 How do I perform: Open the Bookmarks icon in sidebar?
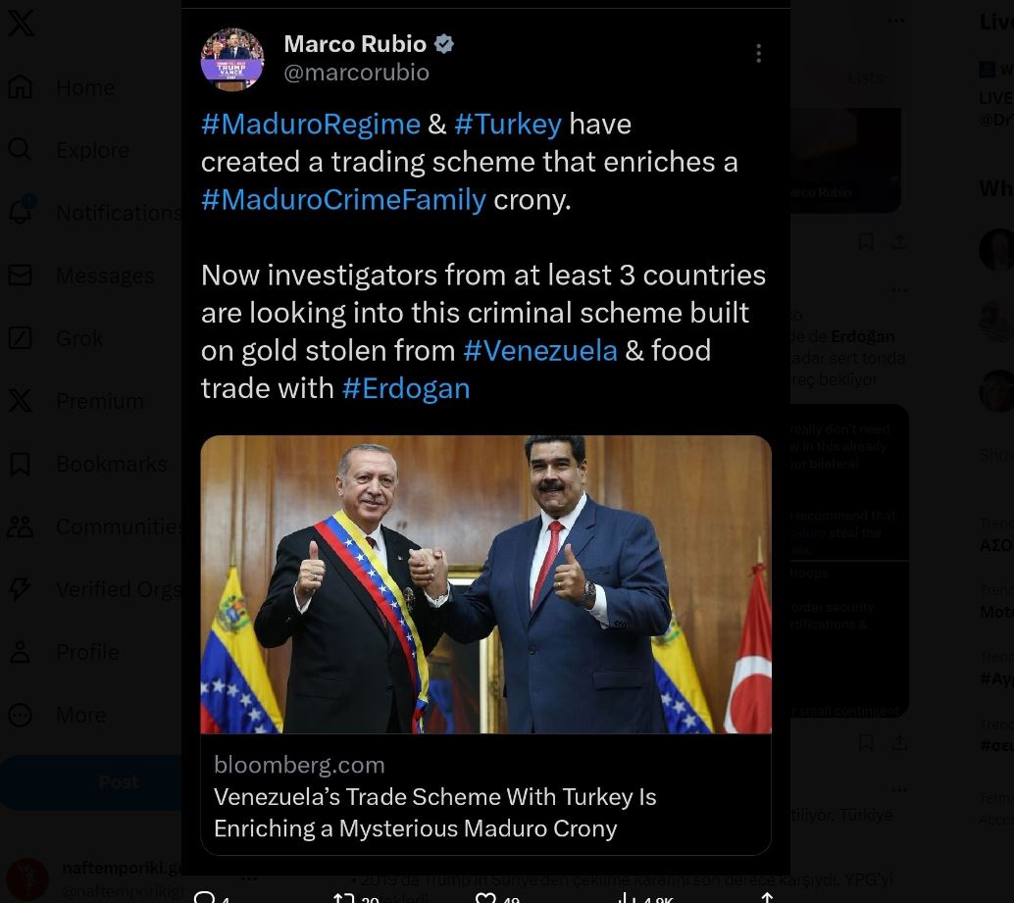[x=20, y=464]
